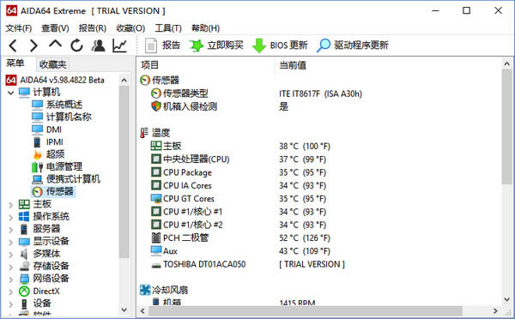Open the 文件(F) menu

click(19, 28)
